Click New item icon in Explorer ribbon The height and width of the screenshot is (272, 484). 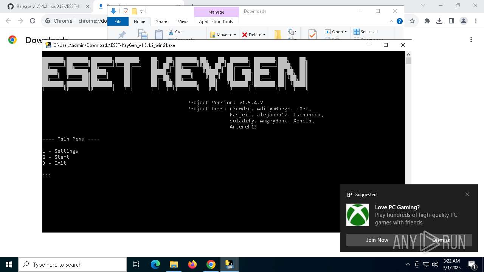[292, 32]
